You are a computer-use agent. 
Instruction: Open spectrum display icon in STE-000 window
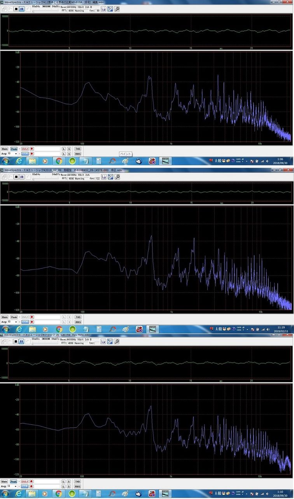110,177
